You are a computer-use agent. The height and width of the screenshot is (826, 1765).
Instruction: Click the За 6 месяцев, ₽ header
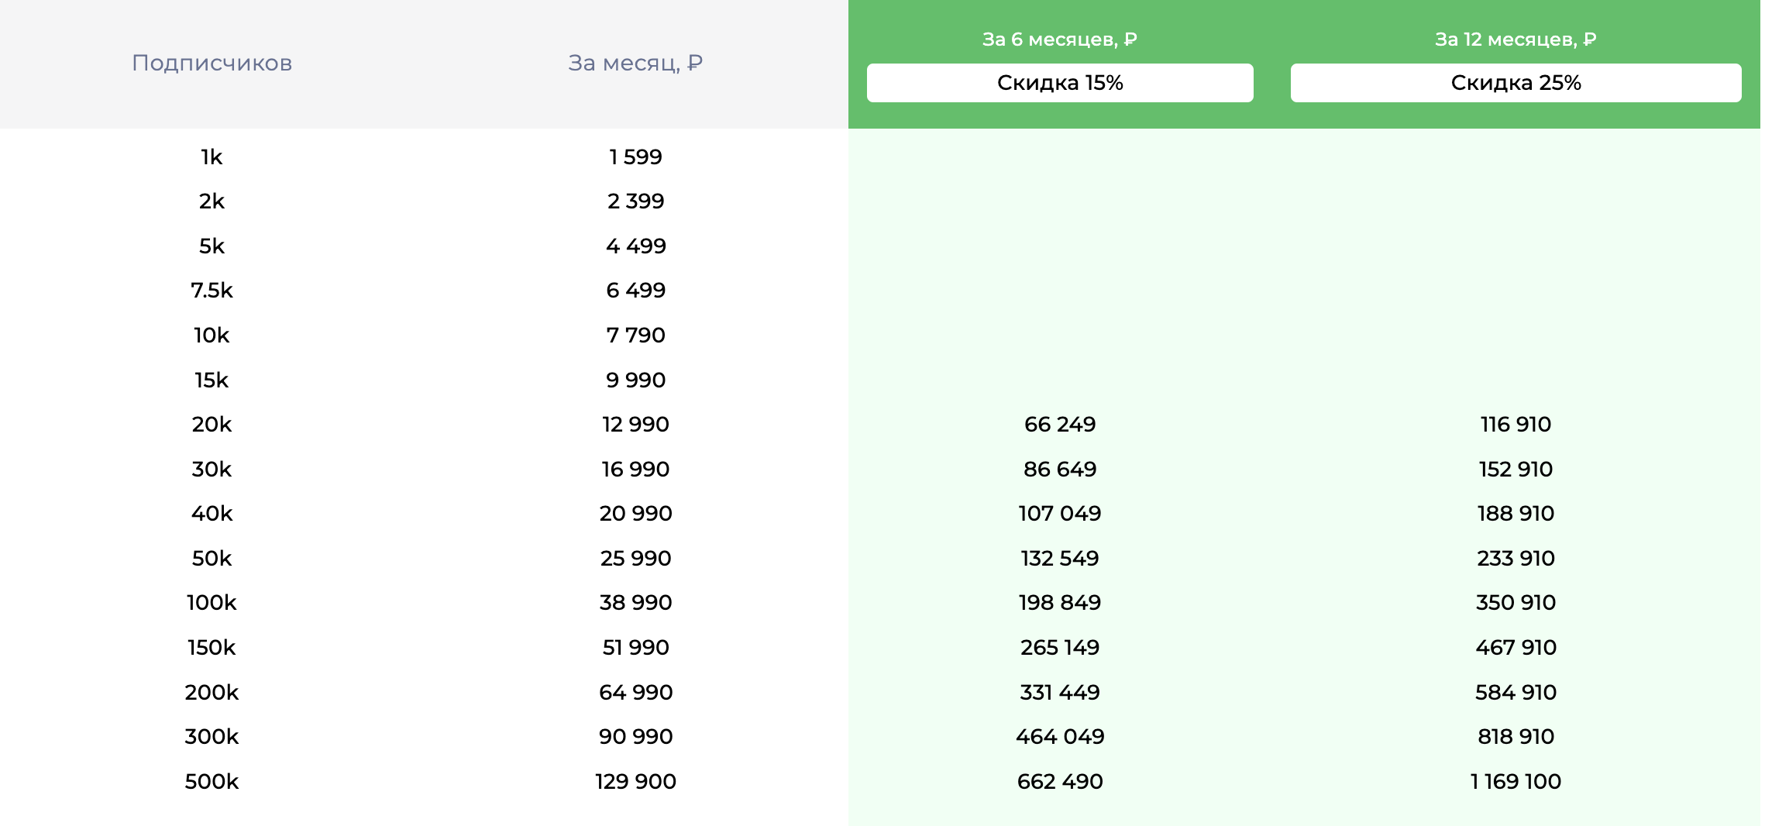coord(1059,39)
